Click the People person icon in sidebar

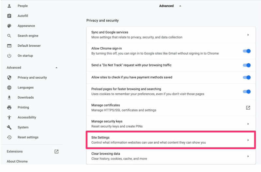pyautogui.click(x=9, y=6)
